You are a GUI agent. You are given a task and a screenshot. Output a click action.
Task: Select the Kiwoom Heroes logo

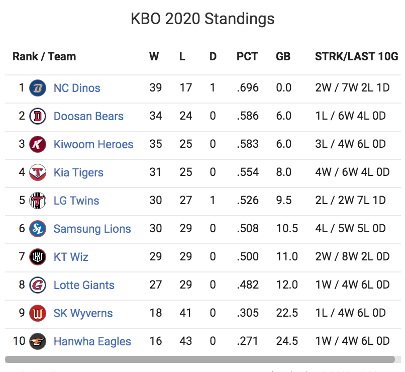click(38, 144)
